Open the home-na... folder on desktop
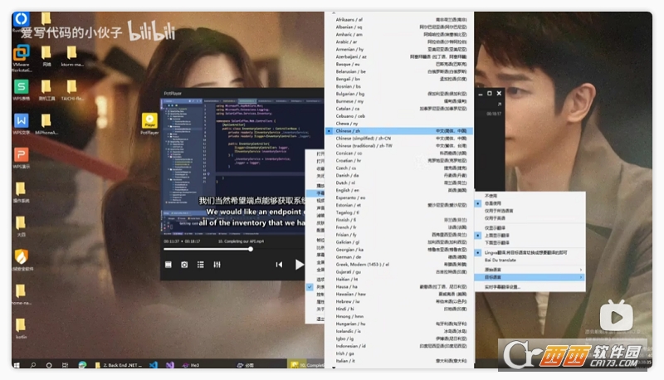This screenshot has height=380, width=664. (22, 294)
